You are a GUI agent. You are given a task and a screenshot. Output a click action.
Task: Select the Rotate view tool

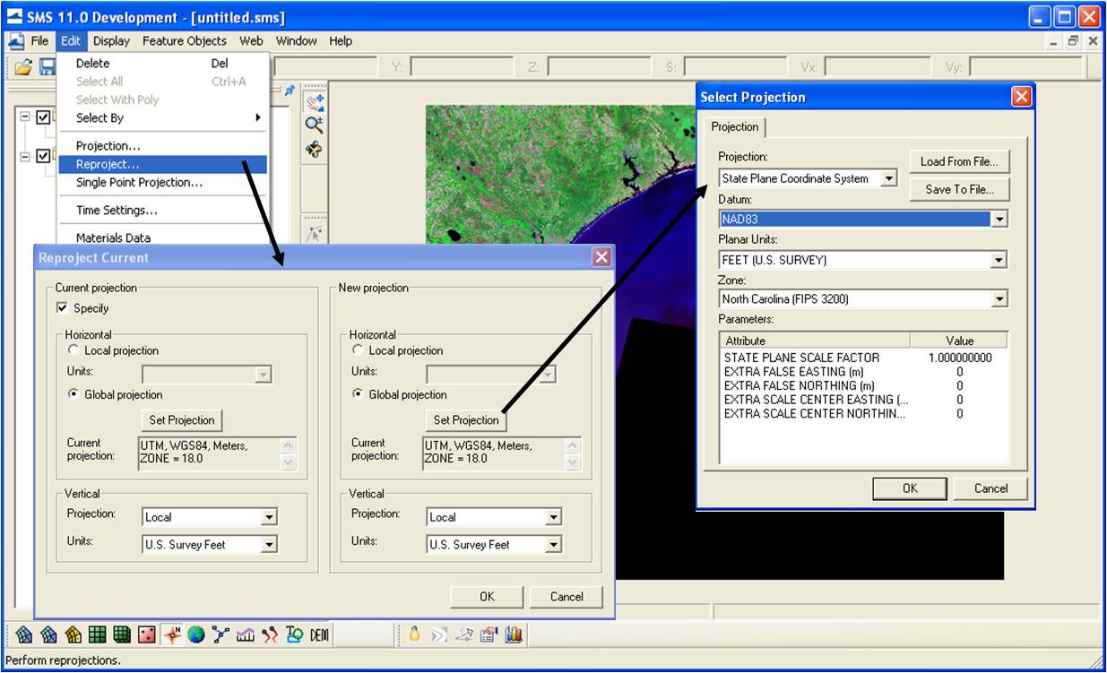click(315, 149)
